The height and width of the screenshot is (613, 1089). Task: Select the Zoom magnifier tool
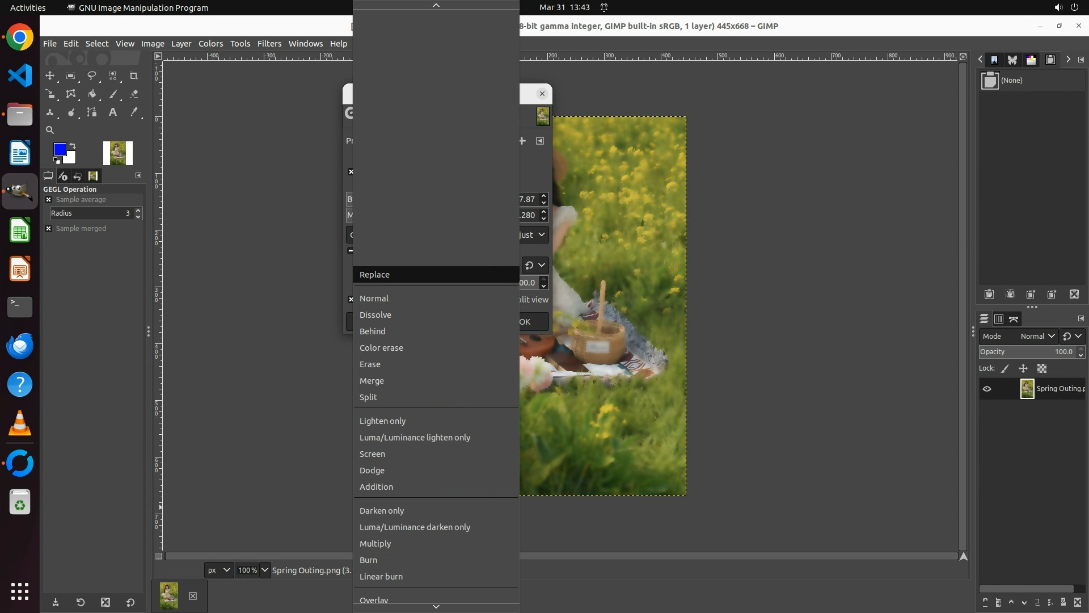(50, 130)
